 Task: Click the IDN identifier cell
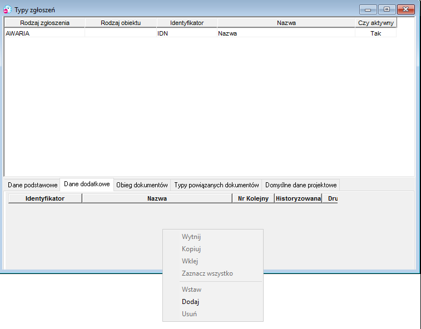click(187, 33)
